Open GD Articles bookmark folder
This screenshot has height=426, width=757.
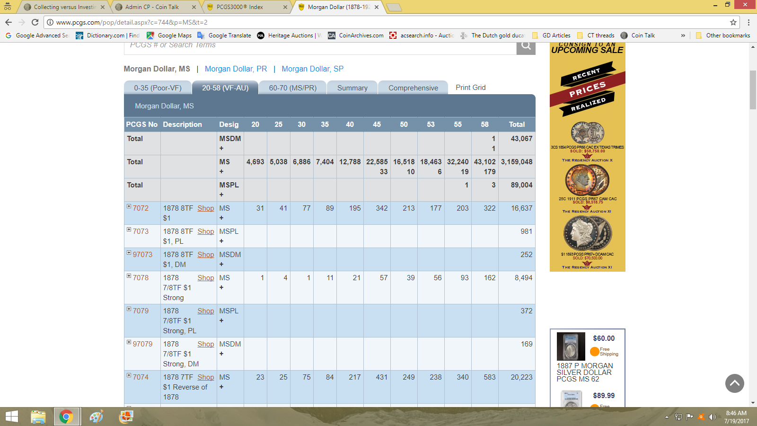coord(551,35)
